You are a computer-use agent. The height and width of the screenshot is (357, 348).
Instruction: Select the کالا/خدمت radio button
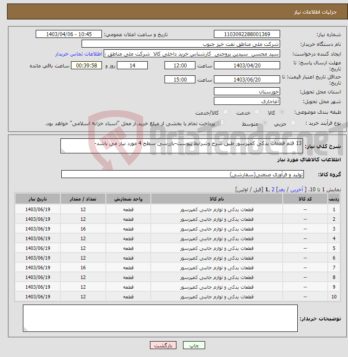225,112
